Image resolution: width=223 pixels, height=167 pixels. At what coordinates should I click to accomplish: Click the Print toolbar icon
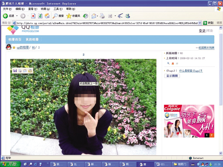click(102, 16)
